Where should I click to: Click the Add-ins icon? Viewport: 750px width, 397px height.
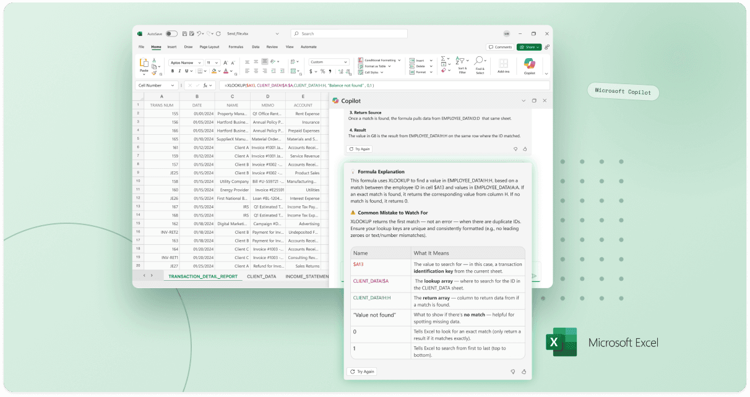pos(503,66)
